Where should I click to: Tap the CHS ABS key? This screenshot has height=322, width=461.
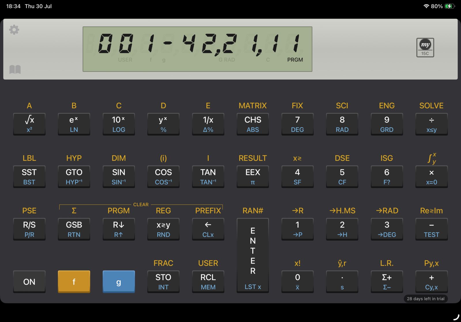pyautogui.click(x=253, y=124)
